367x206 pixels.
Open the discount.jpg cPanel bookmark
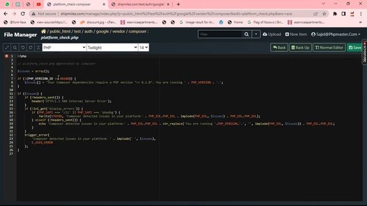(98, 22)
